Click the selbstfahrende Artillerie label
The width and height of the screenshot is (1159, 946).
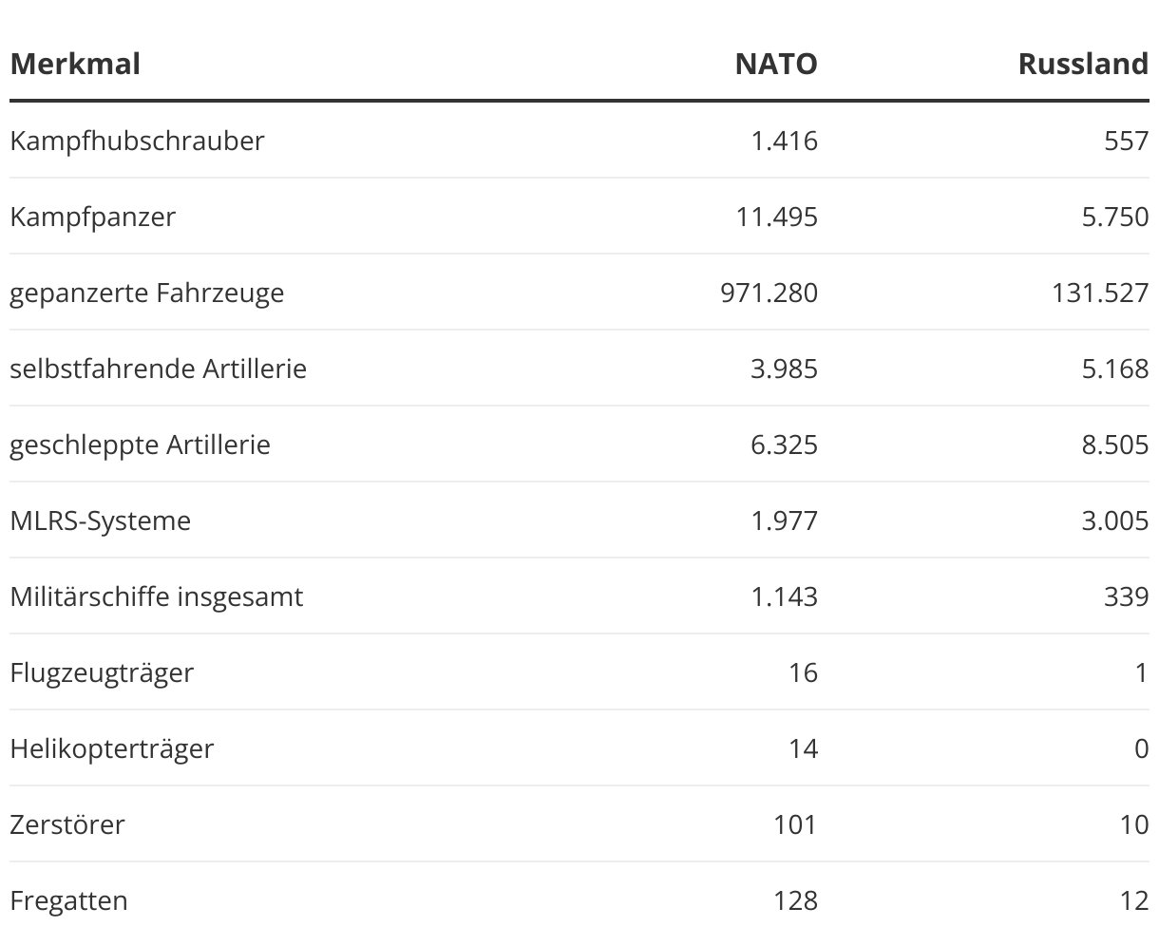158,369
